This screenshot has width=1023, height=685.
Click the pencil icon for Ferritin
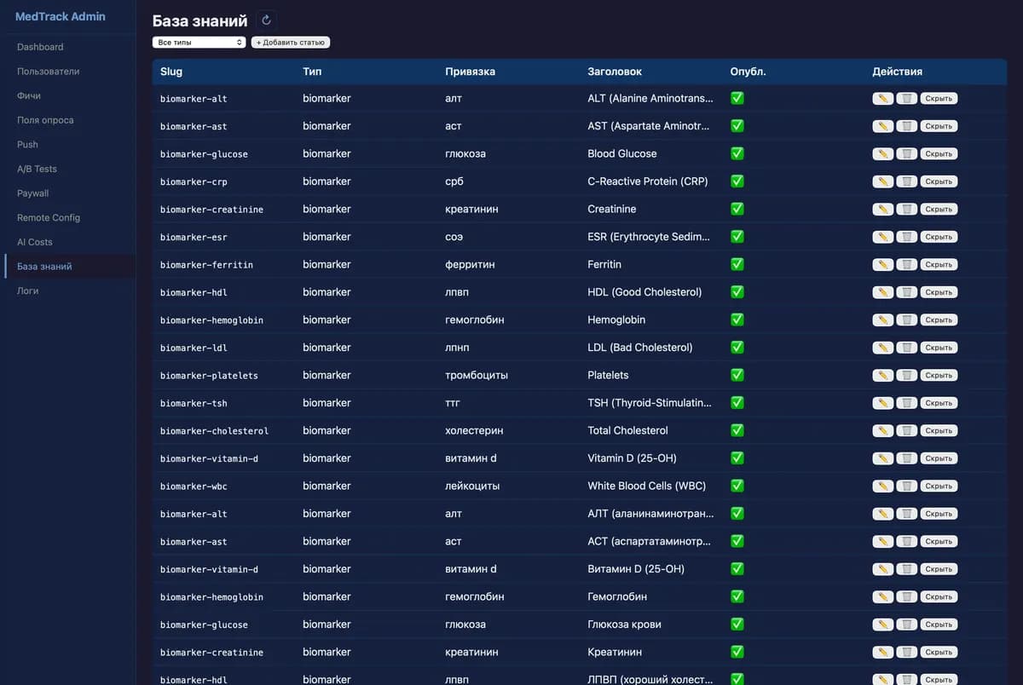[883, 265]
